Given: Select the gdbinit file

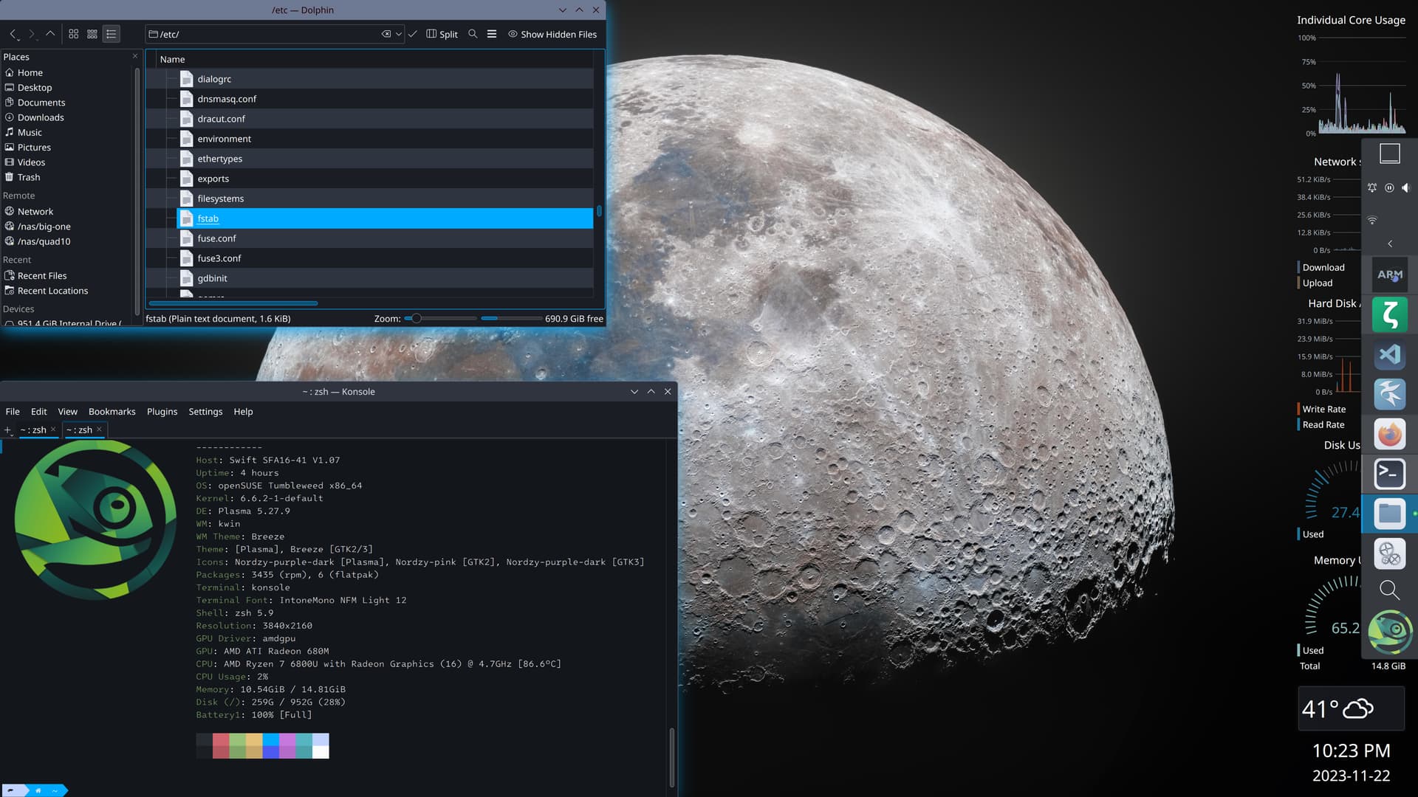Looking at the screenshot, I should pyautogui.click(x=384, y=278).
